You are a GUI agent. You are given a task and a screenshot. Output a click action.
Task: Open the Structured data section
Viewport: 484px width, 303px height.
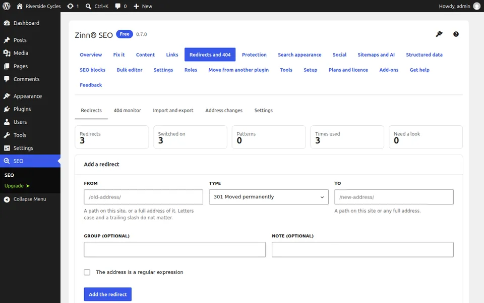coord(424,55)
